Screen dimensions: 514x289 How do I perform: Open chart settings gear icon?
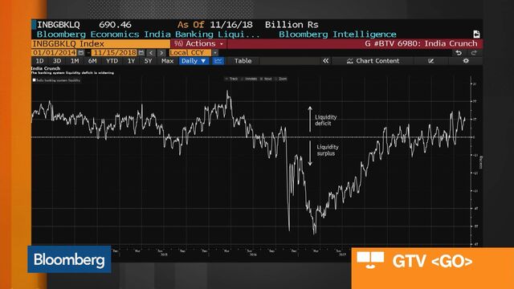[466, 61]
